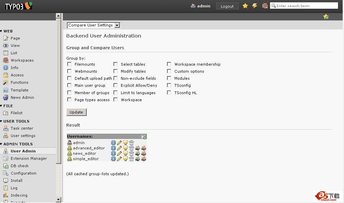Click the admin user avatar in top bar
Image resolution: width=344 pixels, height=203 pixels.
pyautogui.click(x=193, y=6)
